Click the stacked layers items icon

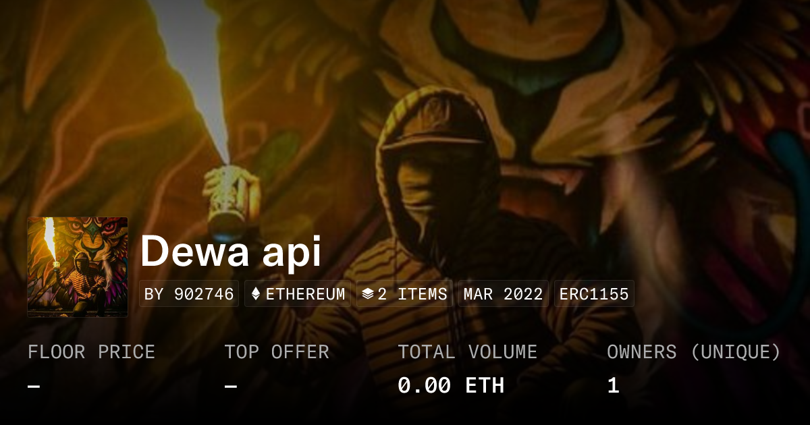point(368,294)
